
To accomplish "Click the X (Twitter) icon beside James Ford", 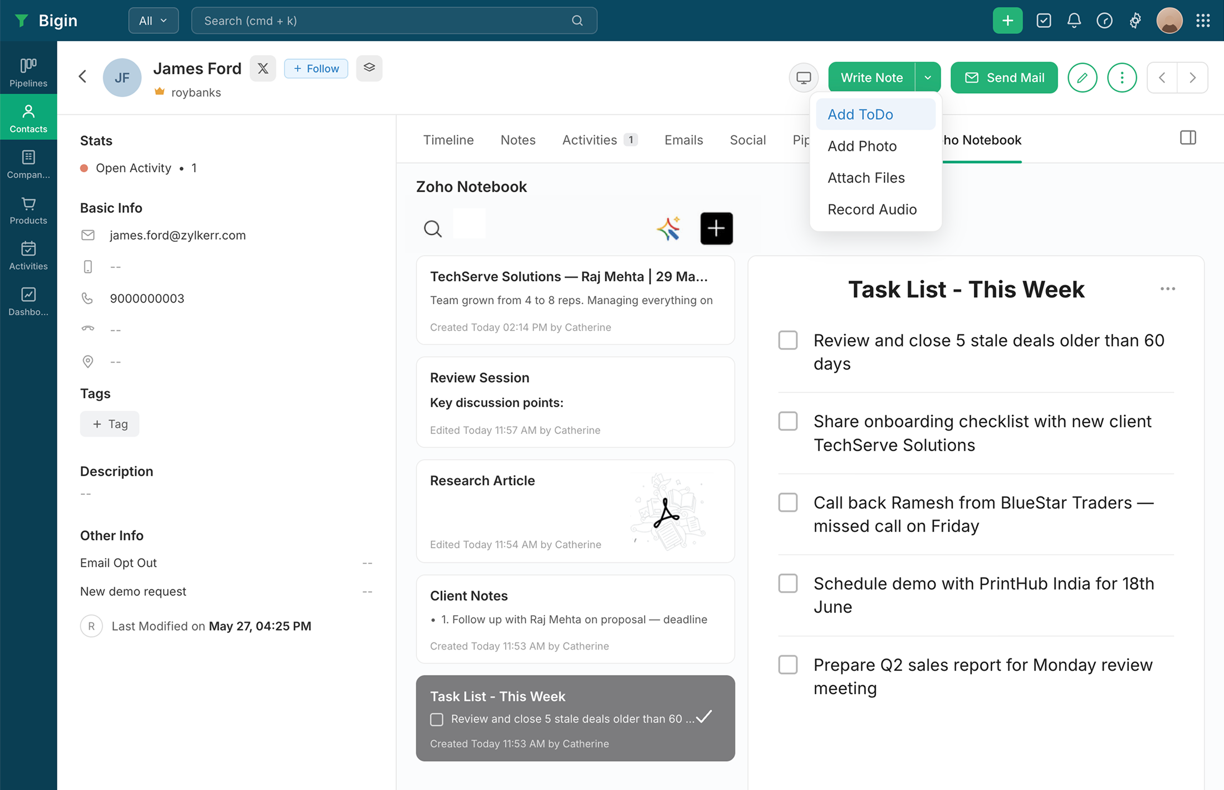I will point(263,69).
